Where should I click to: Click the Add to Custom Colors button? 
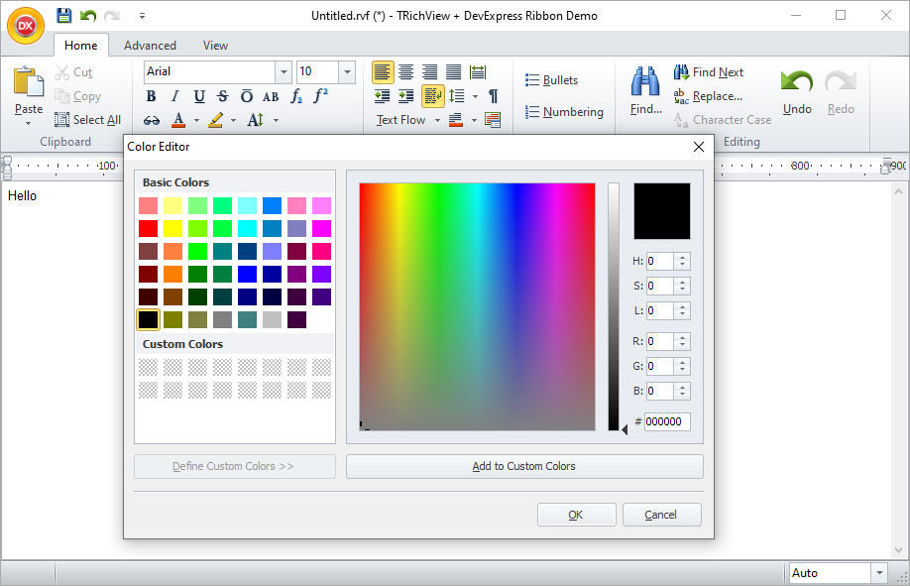click(x=524, y=466)
